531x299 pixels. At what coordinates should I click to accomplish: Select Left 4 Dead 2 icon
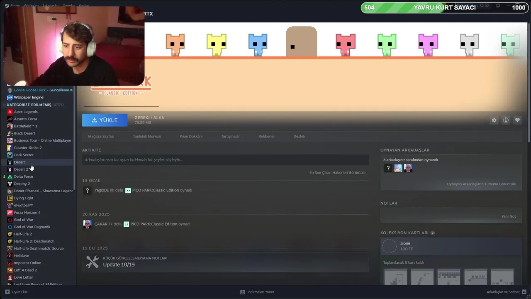pyautogui.click(x=10, y=270)
